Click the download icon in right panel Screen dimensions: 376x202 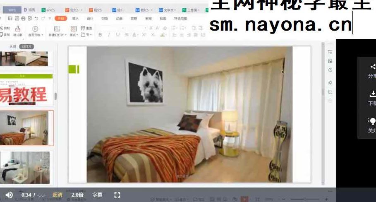(x=373, y=94)
